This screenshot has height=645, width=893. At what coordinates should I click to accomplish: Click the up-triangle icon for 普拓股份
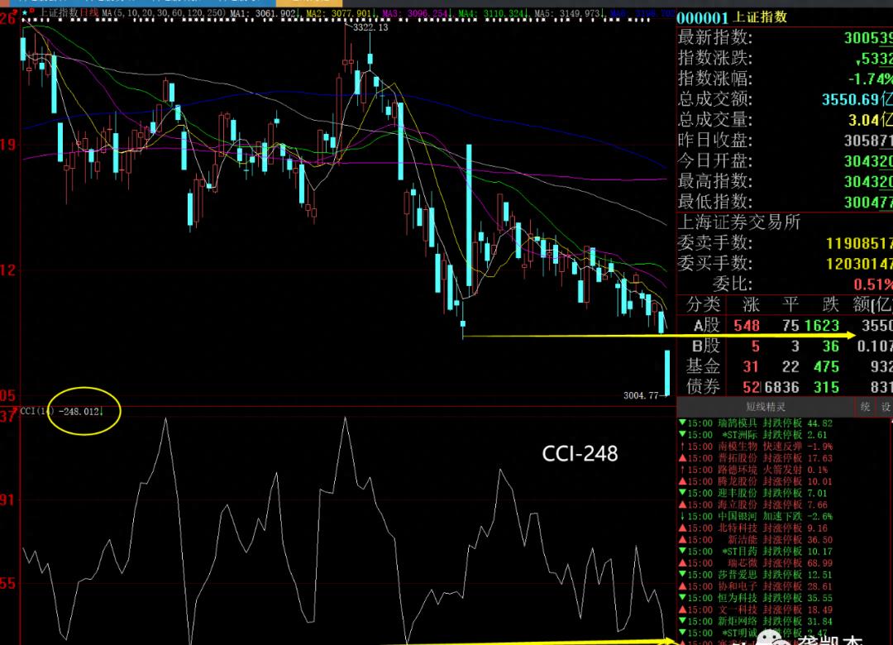pos(681,458)
